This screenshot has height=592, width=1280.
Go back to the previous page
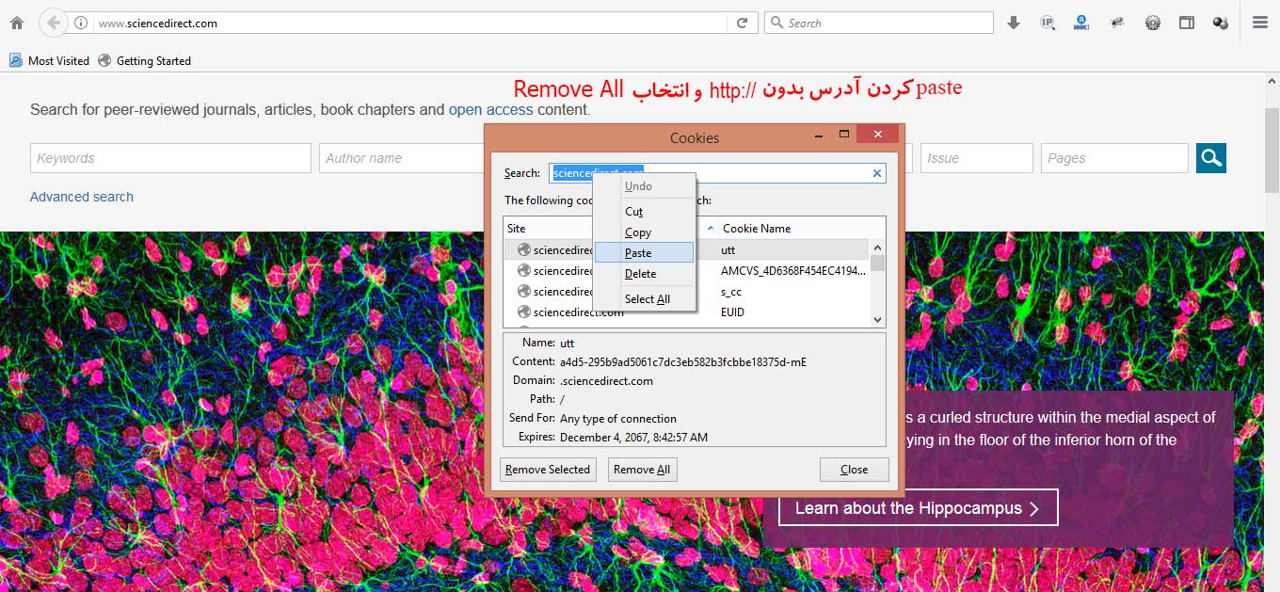tap(54, 23)
